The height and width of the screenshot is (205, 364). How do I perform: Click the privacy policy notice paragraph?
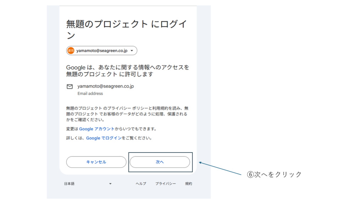click(x=127, y=114)
